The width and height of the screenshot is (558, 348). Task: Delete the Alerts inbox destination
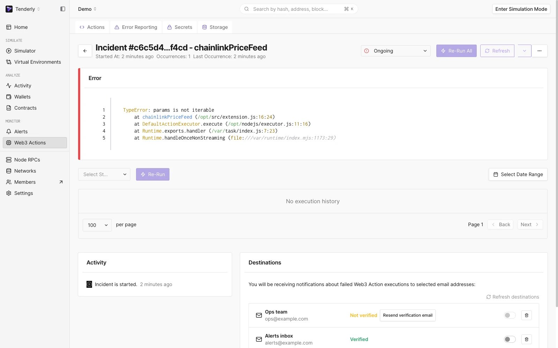527,339
